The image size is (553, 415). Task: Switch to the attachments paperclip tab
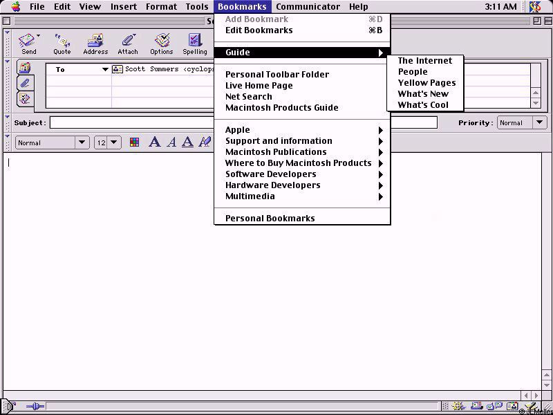point(25,83)
